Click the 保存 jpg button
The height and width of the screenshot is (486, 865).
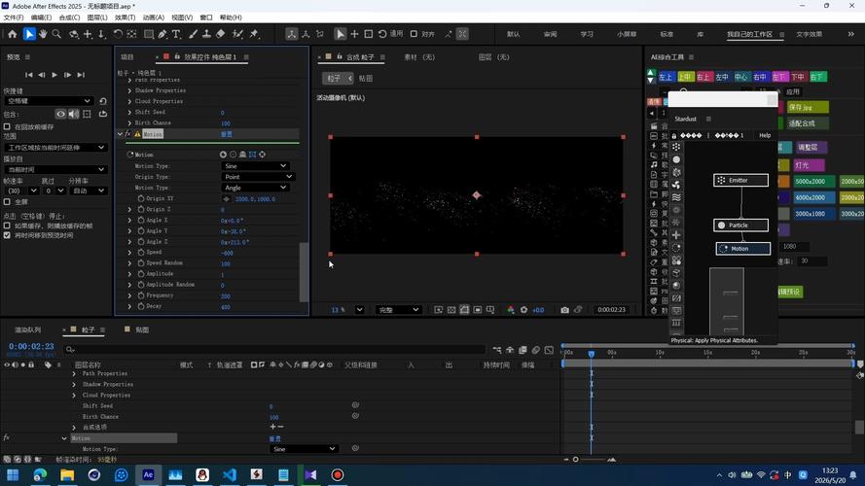coord(807,107)
